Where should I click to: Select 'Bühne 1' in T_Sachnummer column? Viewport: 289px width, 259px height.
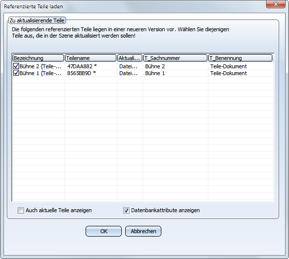tap(155, 73)
